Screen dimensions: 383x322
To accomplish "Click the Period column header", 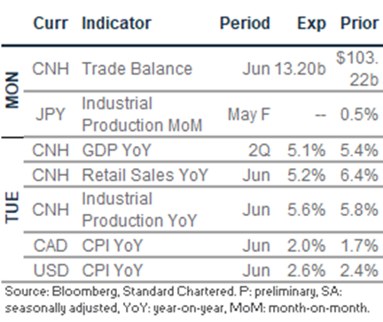I will 245,23.
